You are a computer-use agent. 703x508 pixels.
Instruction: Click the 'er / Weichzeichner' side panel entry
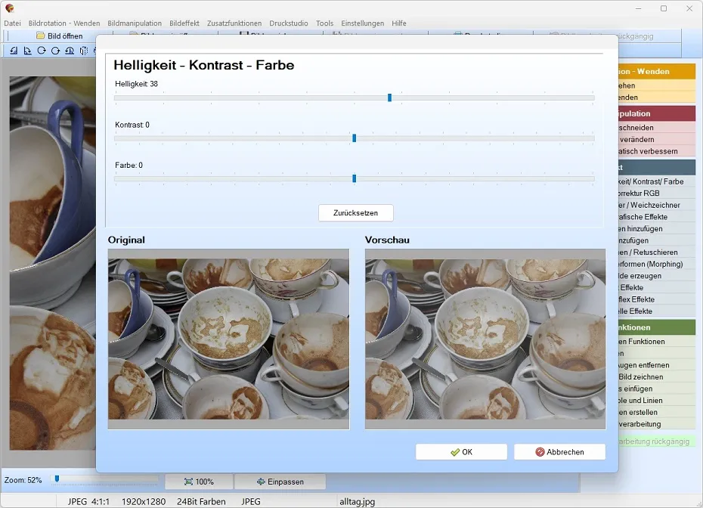point(657,205)
